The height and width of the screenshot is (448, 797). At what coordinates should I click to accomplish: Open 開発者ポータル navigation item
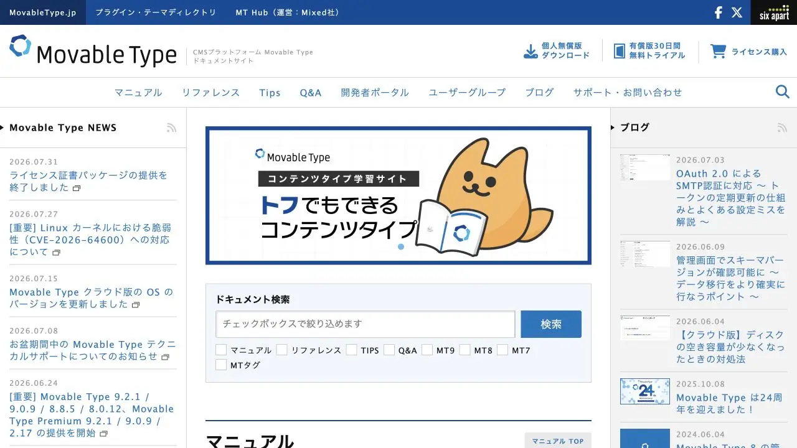pos(375,93)
